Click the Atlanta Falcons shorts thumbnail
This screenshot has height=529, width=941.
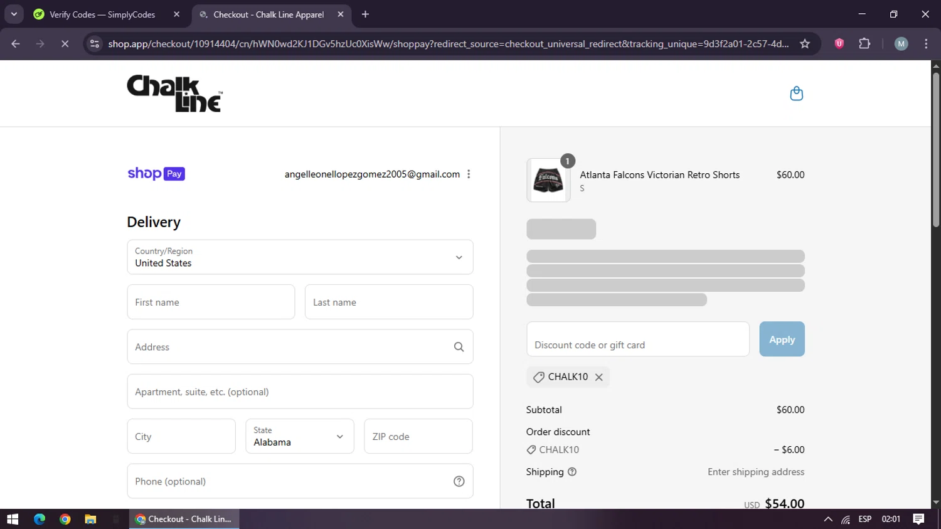pos(548,180)
